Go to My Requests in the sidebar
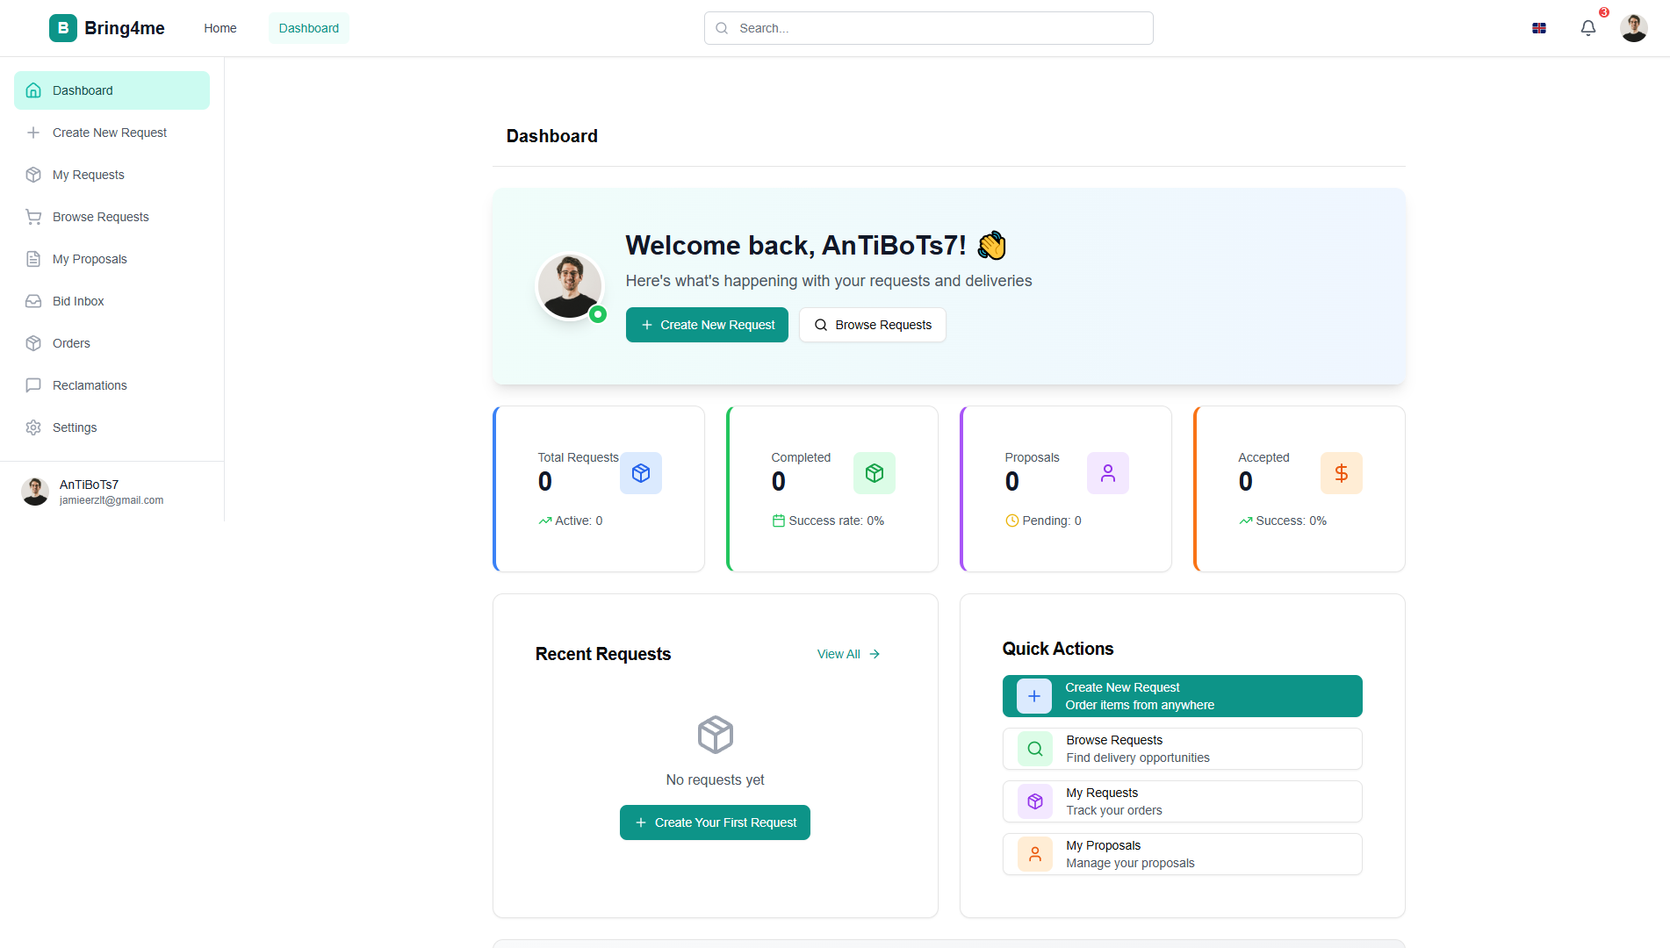1670x948 pixels. 112,175
